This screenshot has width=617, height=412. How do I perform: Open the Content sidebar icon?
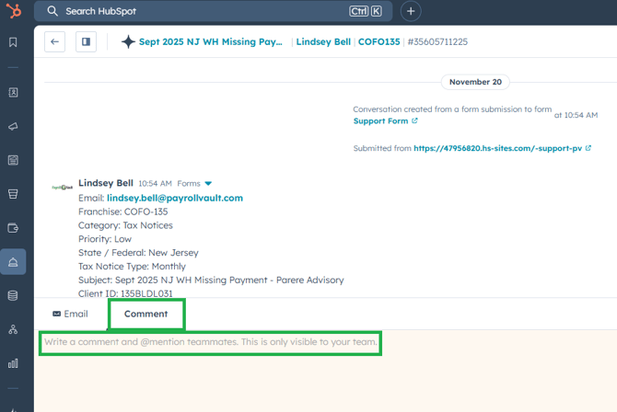tap(13, 160)
